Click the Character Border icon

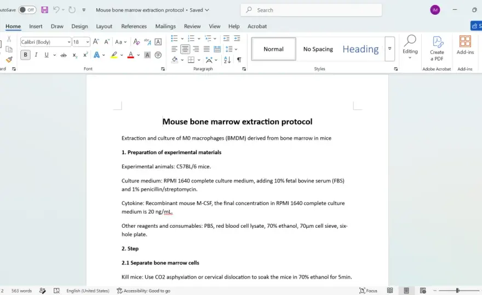coord(158,42)
